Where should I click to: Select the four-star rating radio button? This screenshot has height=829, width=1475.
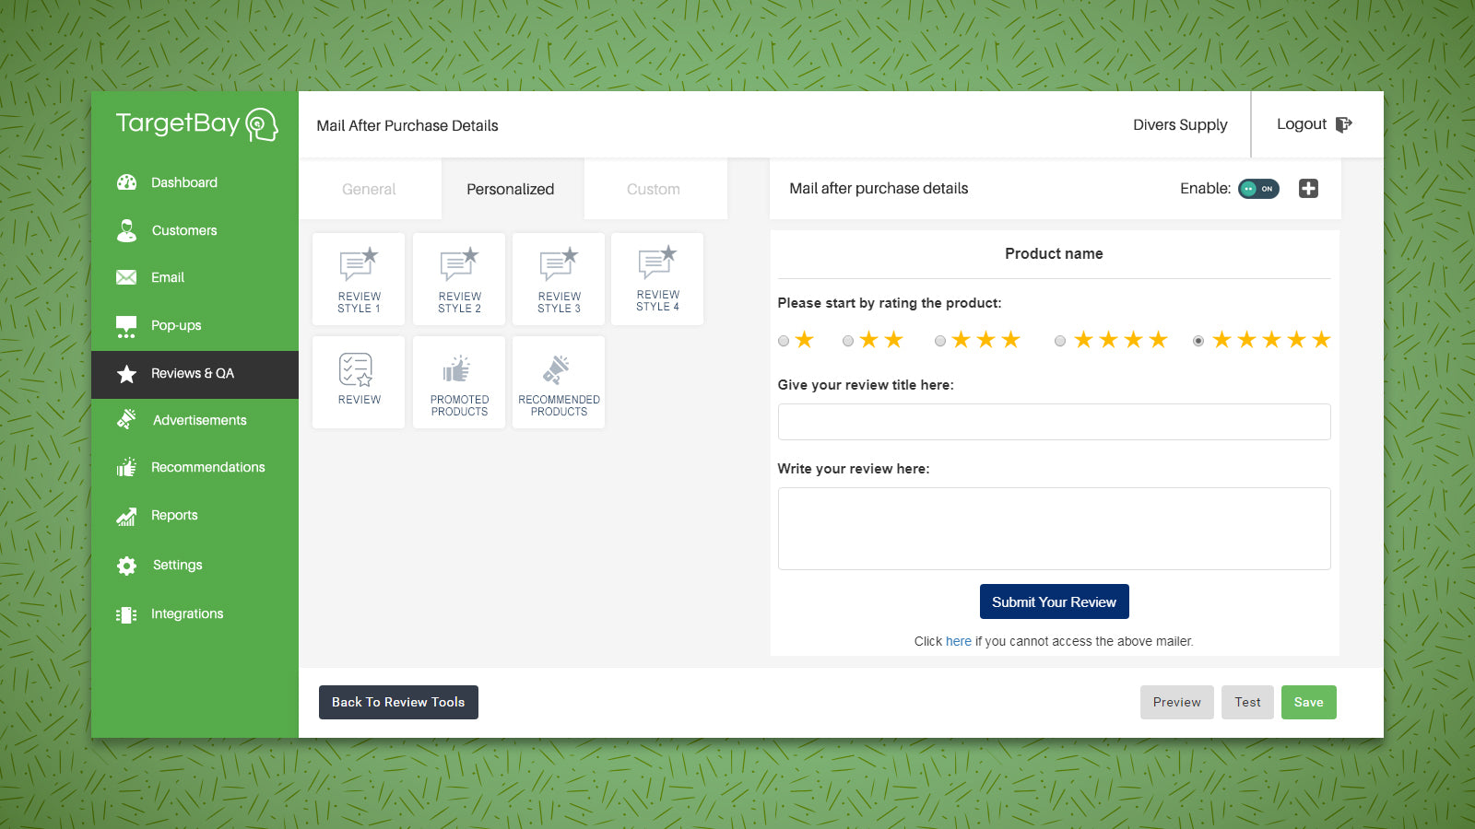coord(1060,341)
